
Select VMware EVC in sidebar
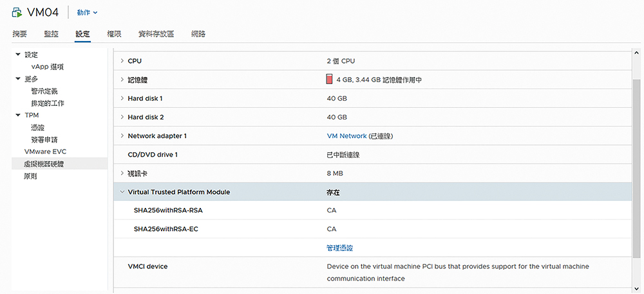click(x=45, y=151)
